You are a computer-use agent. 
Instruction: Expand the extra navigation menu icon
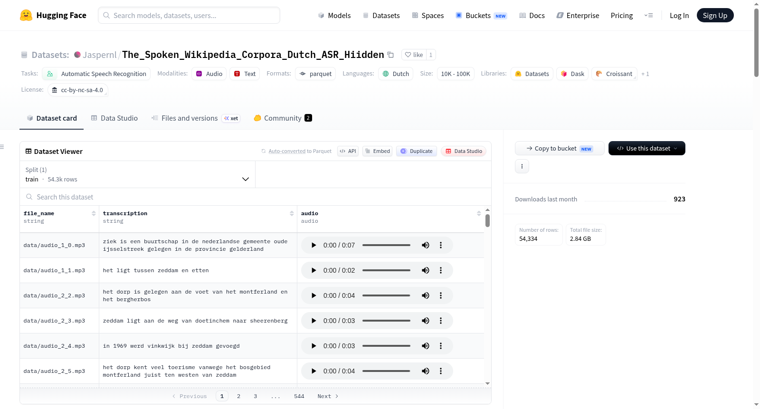click(x=648, y=15)
